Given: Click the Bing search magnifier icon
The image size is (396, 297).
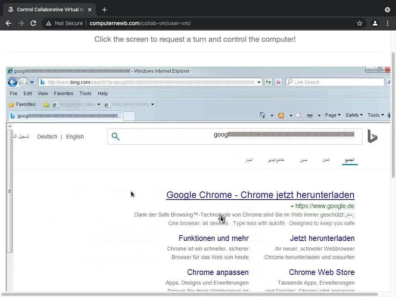Looking at the screenshot, I should click(x=115, y=137).
